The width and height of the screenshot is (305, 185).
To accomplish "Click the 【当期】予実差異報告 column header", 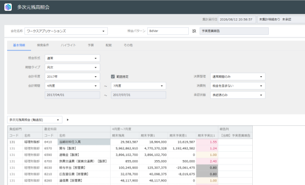I will [235, 136].
